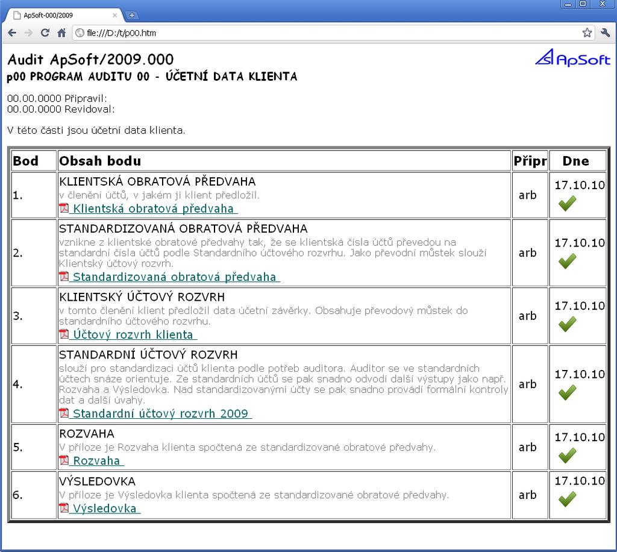Click the PDF icon beside Standardní účtový rozvrh 2009
The width and height of the screenshot is (617, 552).
(64, 413)
